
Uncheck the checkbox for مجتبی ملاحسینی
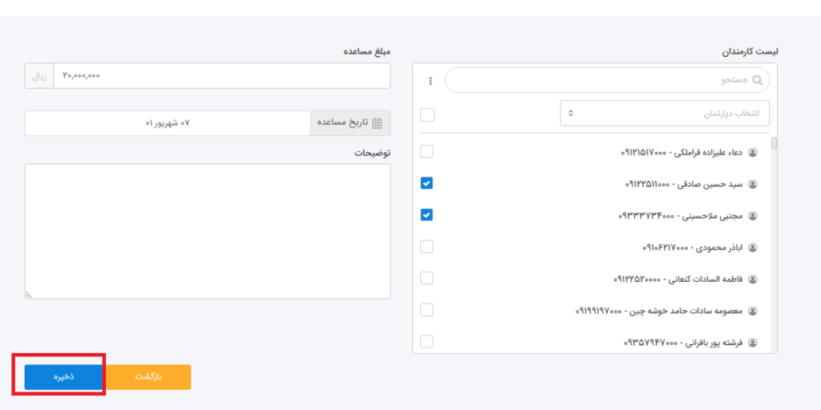[427, 215]
